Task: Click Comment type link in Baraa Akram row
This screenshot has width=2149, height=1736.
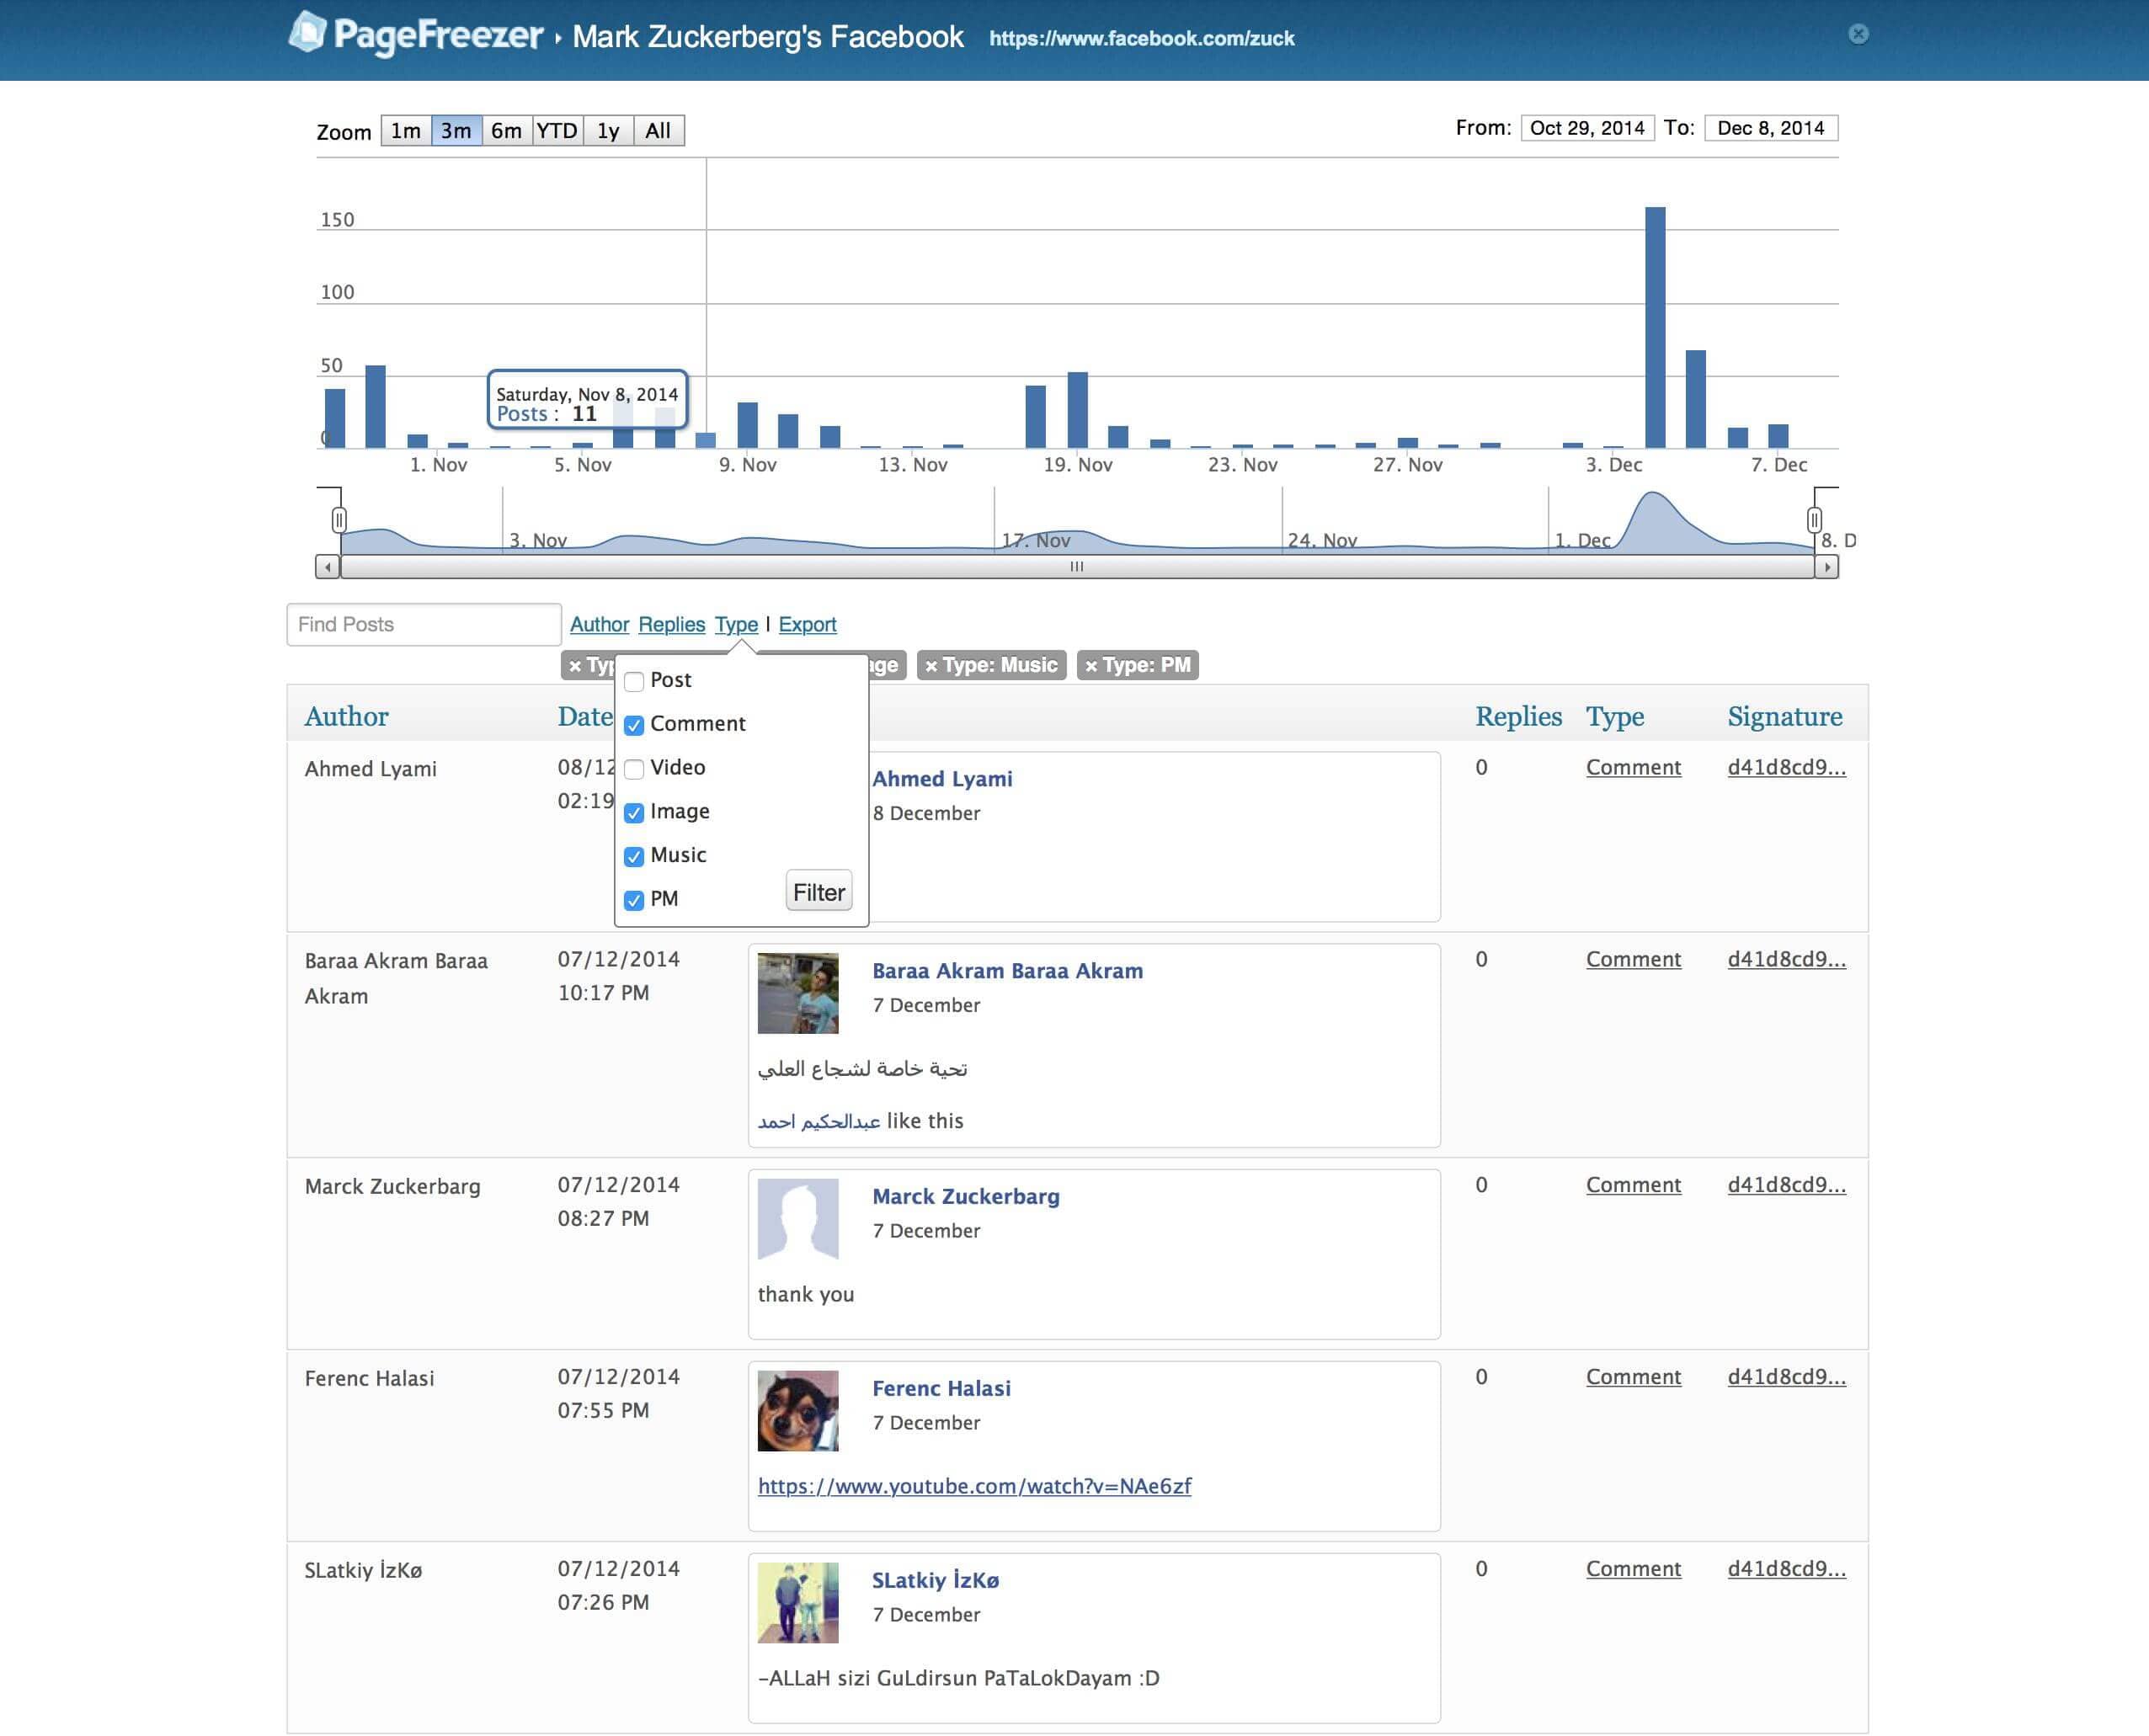Action: point(1633,960)
